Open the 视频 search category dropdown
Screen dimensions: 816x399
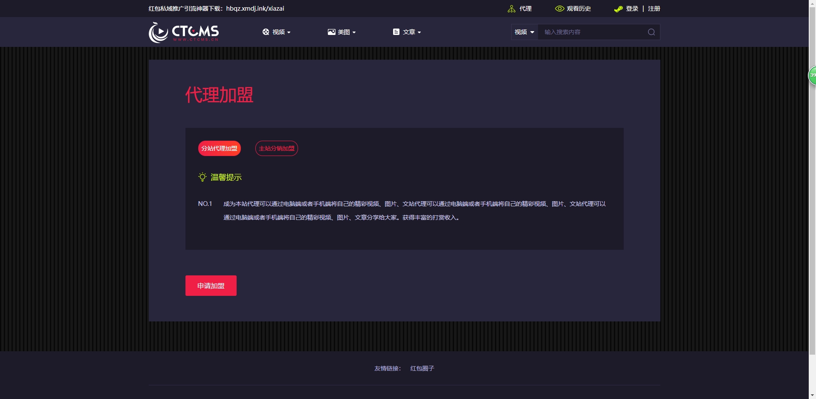coord(524,32)
